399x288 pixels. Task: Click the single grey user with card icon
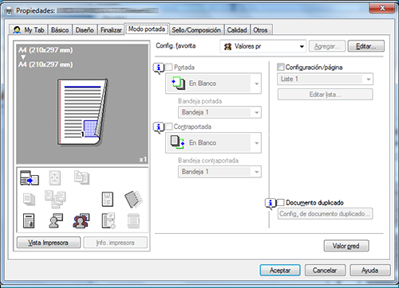click(56, 220)
